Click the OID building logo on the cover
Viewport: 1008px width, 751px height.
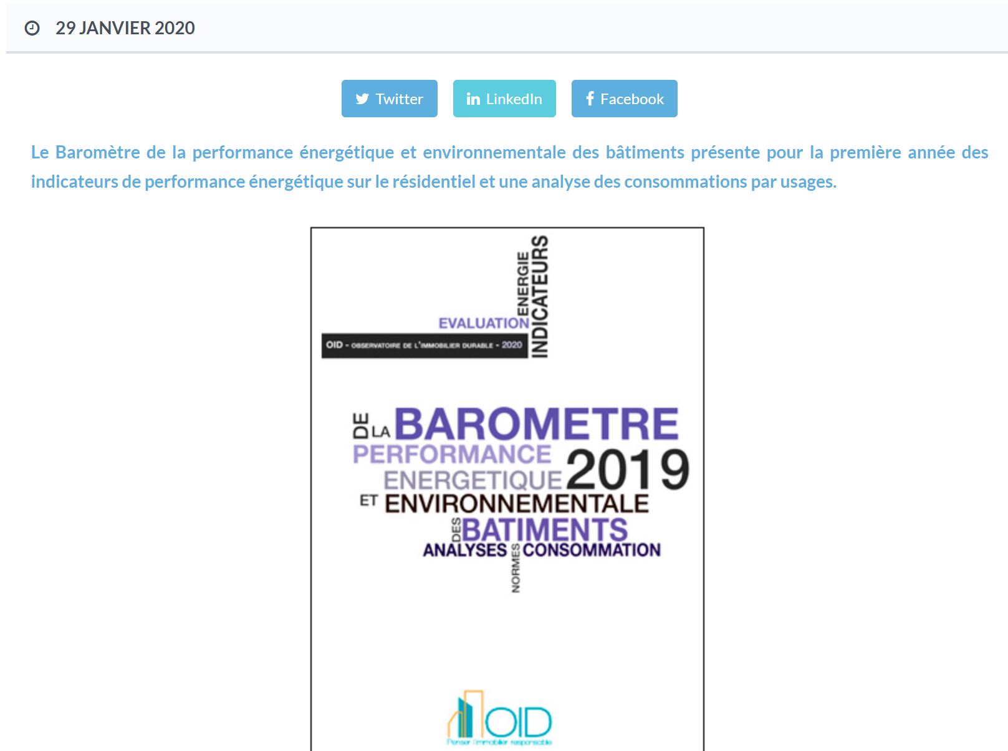pyautogui.click(x=500, y=719)
